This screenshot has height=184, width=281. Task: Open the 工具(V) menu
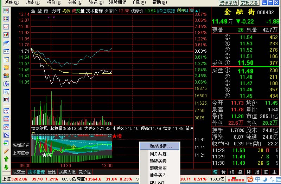pyautogui.click(x=139, y=2)
